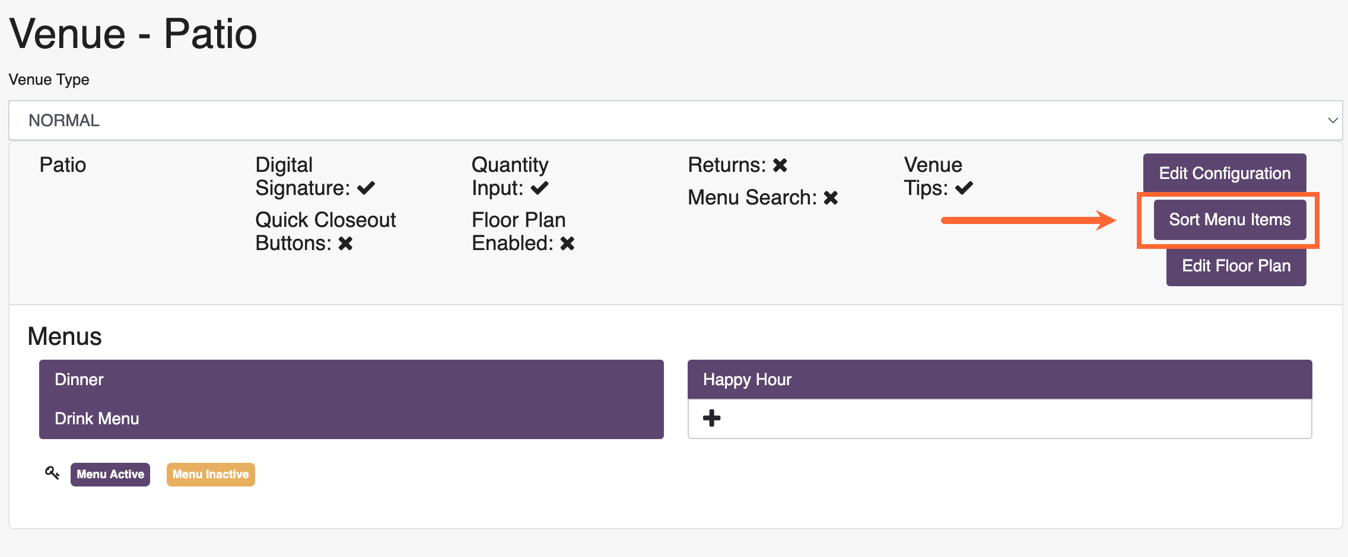Click the purple Menu Active badge
The height and width of the screenshot is (557, 1348).
coord(110,474)
